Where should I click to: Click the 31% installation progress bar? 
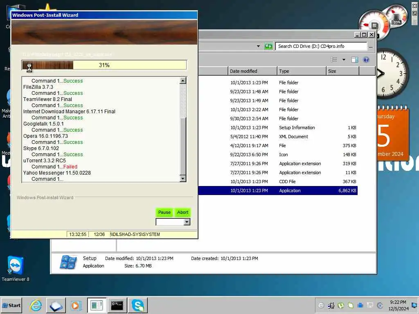[x=104, y=65]
